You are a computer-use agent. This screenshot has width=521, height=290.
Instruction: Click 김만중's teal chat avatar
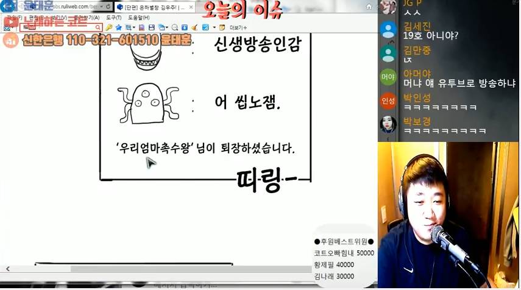pyautogui.click(x=388, y=54)
